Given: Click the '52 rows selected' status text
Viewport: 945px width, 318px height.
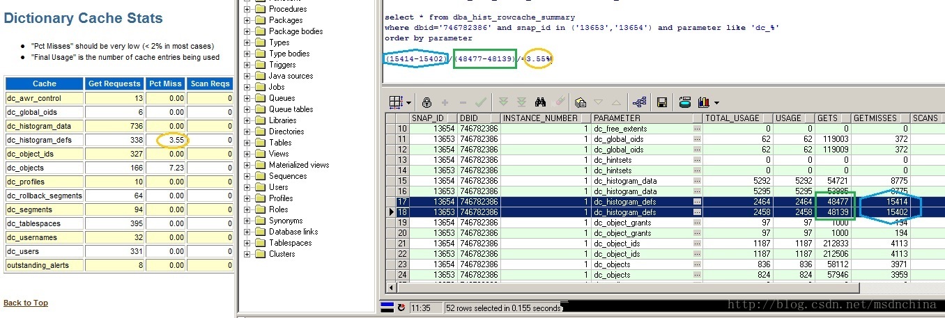Looking at the screenshot, I should [x=503, y=308].
